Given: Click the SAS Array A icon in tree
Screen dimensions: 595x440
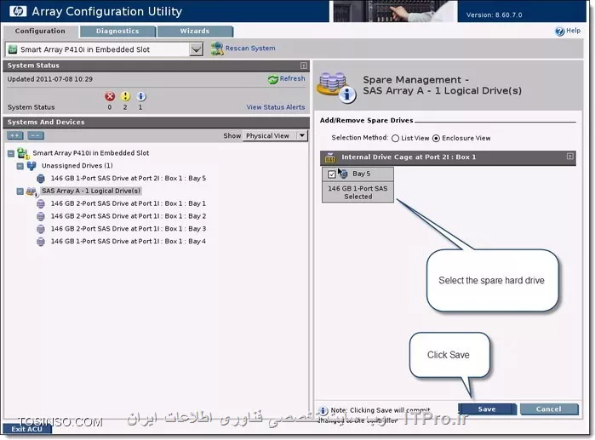Looking at the screenshot, I should 31,191.
